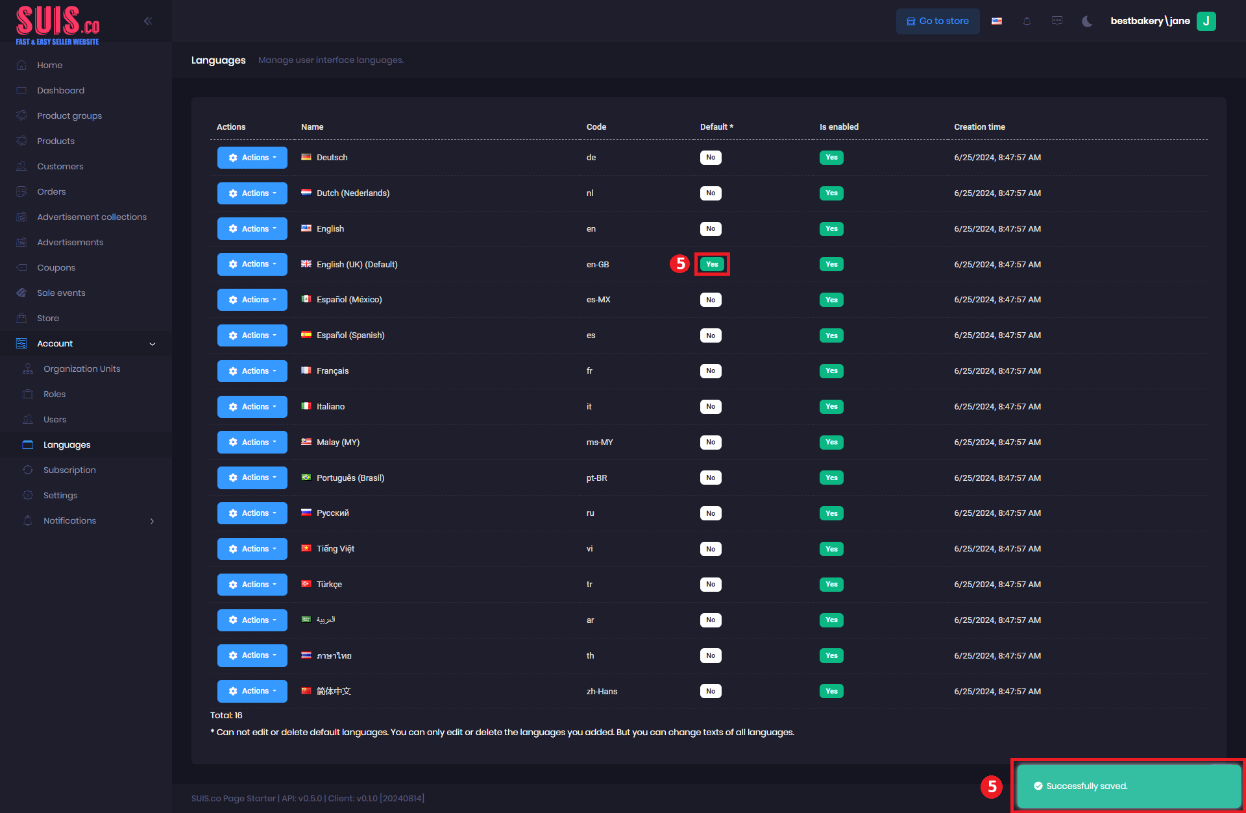Viewport: 1246px width, 813px height.
Task: Open Actions dropdown for Italiano
Action: (x=252, y=407)
